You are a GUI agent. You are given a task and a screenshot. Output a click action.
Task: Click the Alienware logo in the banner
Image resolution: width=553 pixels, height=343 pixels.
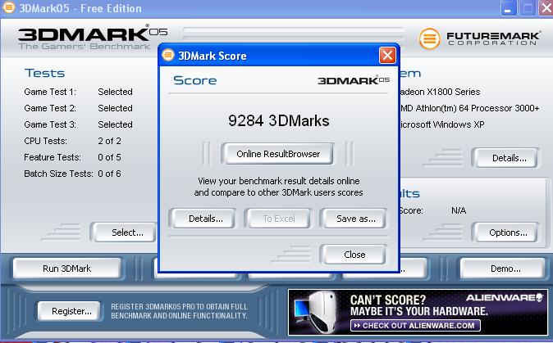(505, 298)
